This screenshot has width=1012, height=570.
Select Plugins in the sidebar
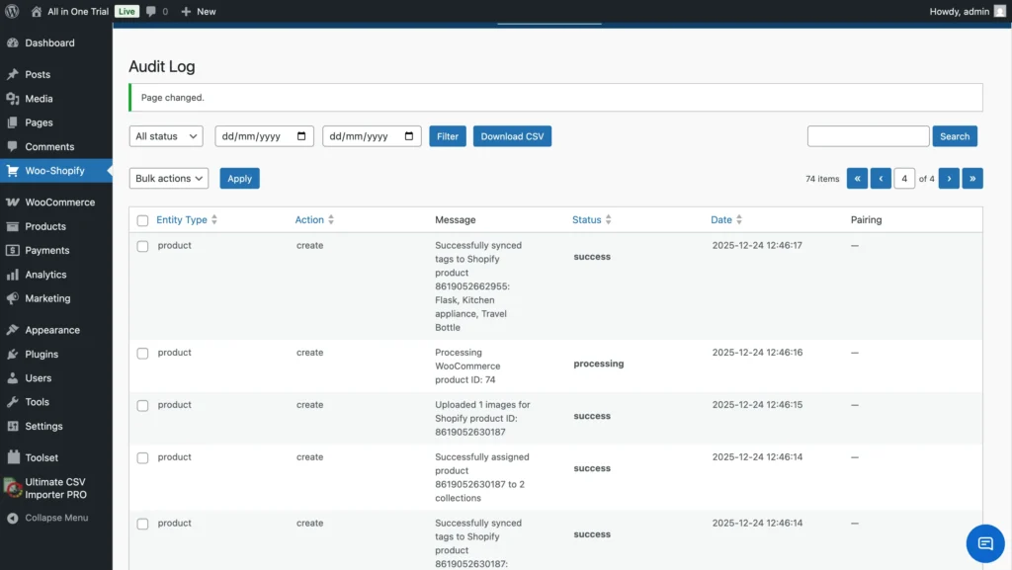tap(42, 354)
